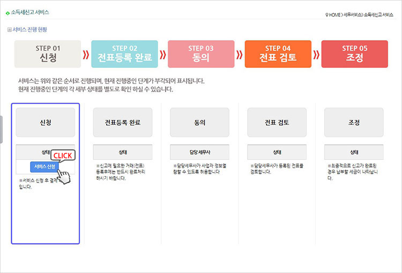Viewport: 402px width, 273px height.
Task: Select the STEP 02 전표등록 완료 step box
Action: click(124, 54)
